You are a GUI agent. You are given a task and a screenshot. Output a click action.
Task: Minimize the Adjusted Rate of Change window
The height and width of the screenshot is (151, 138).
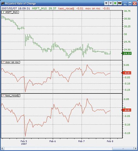tap(125, 3)
